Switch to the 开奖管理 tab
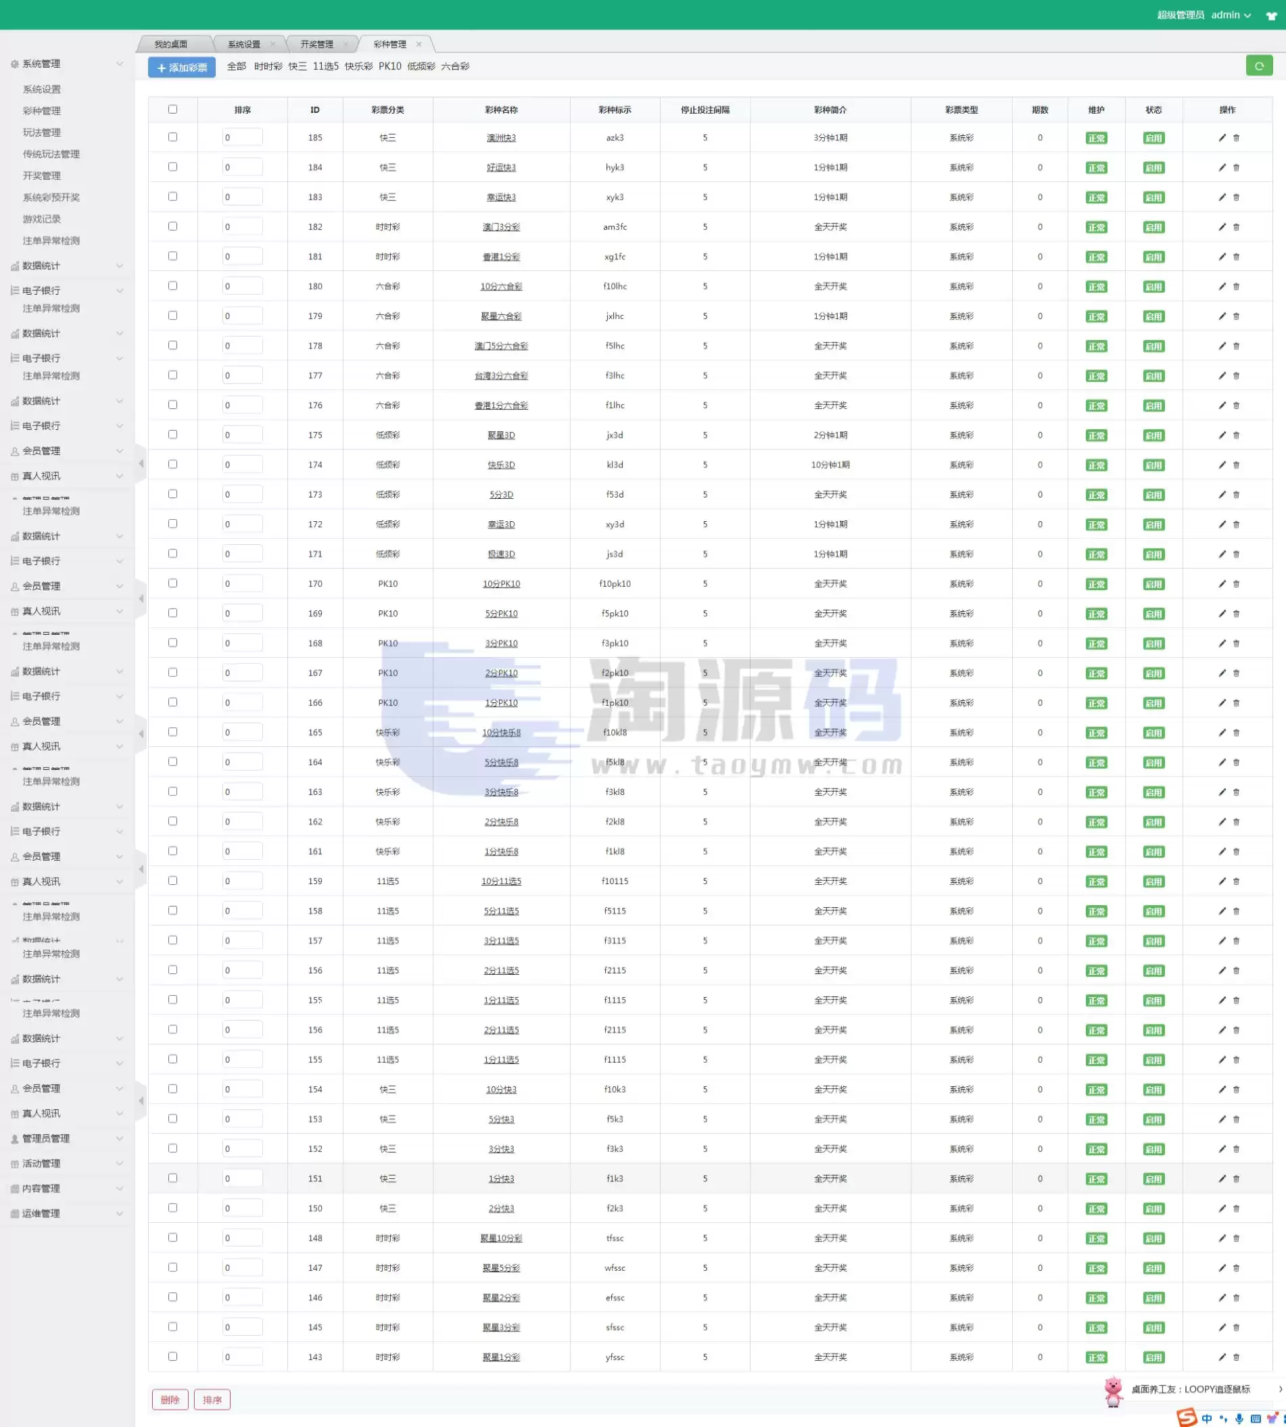Screen dimensions: 1286x1427 point(316,44)
